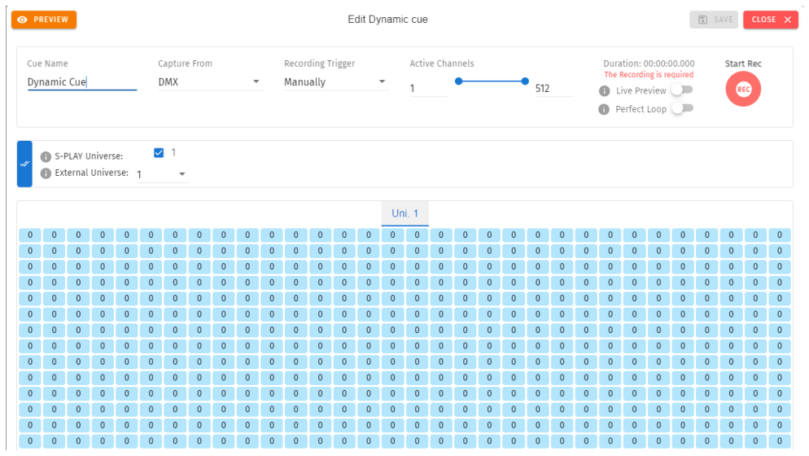Click the greyed SAVE button
This screenshot has width=809, height=456.
714,20
